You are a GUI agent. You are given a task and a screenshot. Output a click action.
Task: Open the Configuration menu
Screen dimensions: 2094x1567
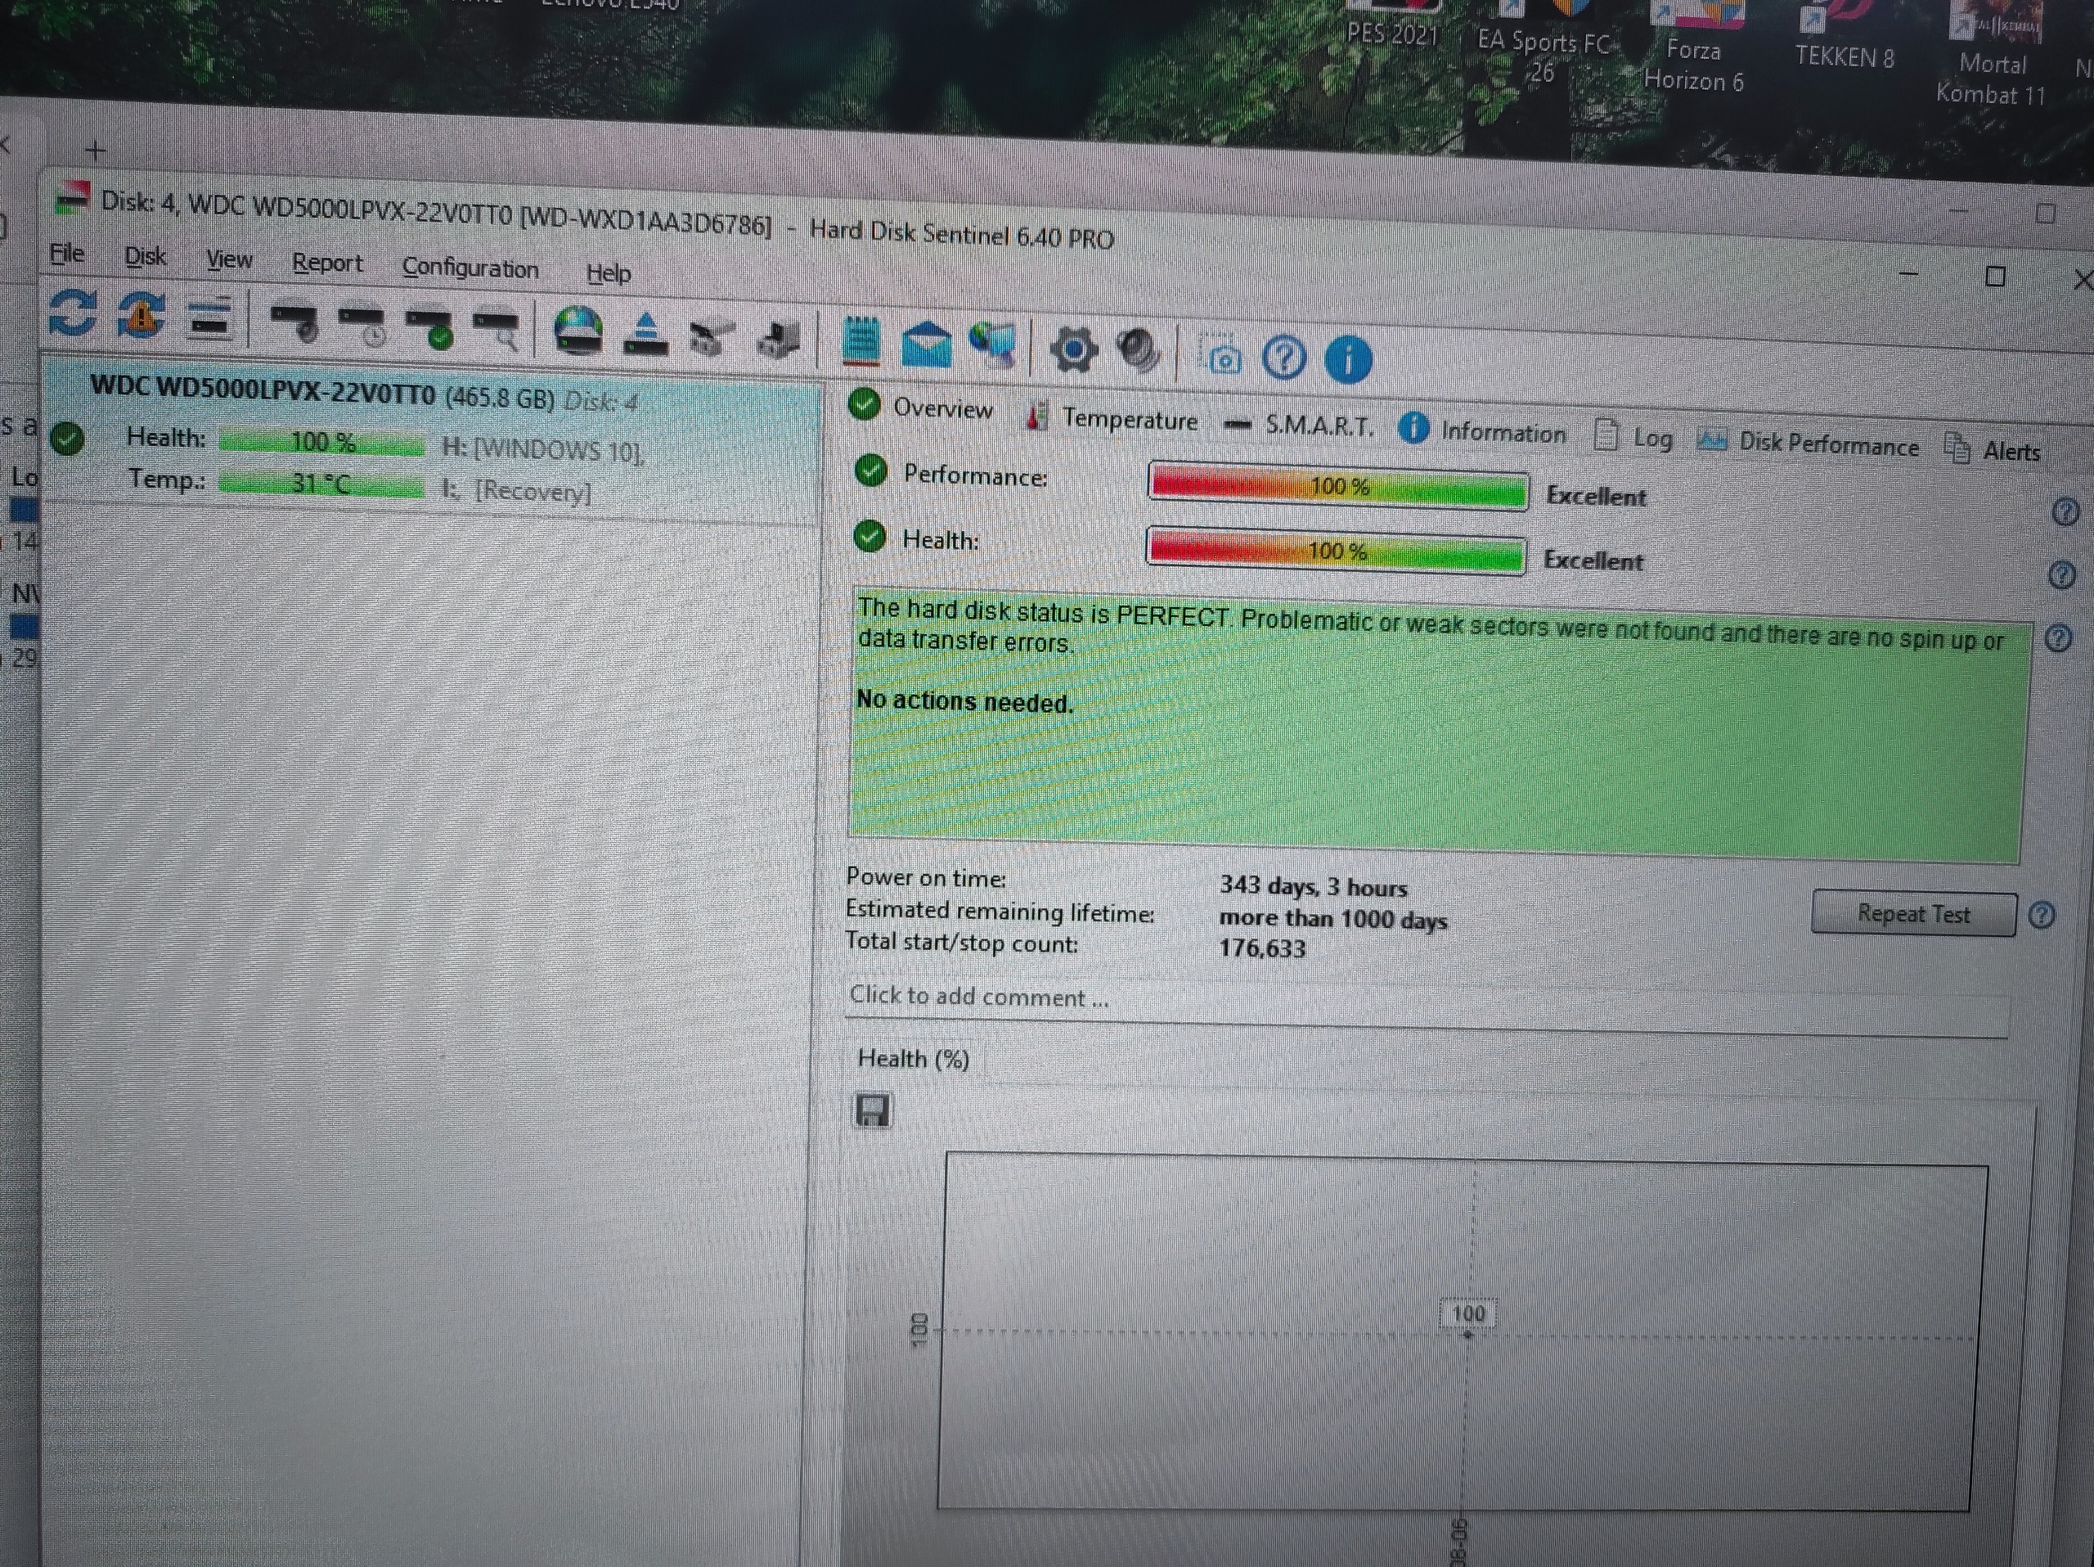tap(470, 268)
